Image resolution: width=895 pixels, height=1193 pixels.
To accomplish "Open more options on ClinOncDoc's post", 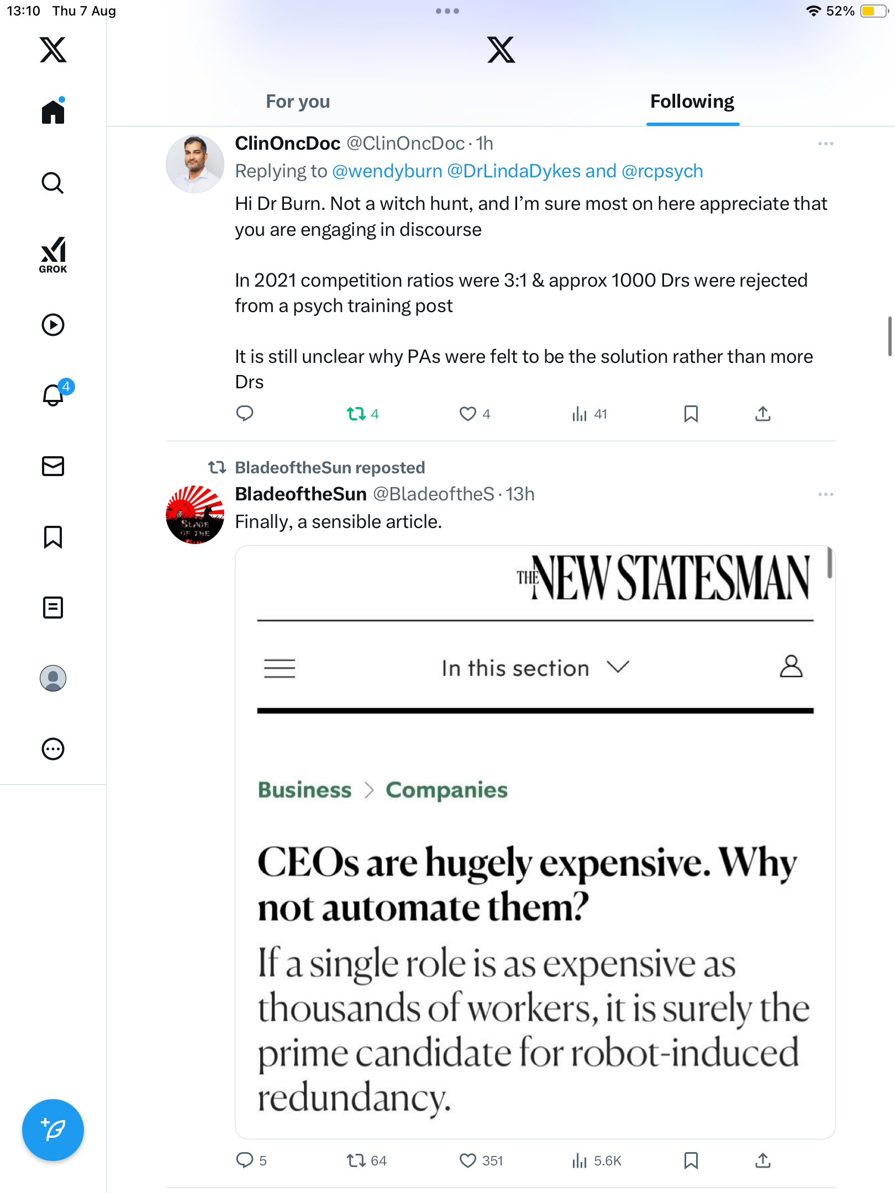I will (x=825, y=144).
